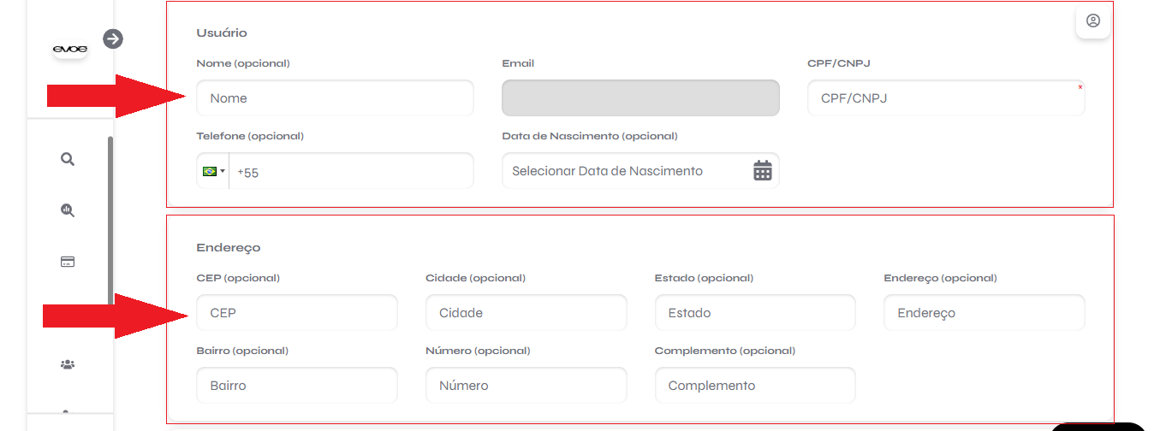
Task: Click the Bairro input field
Action: (x=297, y=386)
